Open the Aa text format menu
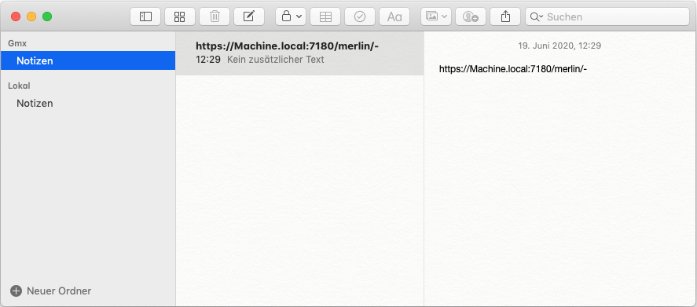697x307 pixels. pos(394,17)
